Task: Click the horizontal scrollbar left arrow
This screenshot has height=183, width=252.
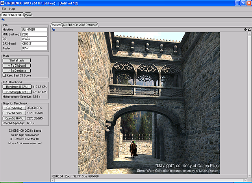Action: coord(53,180)
